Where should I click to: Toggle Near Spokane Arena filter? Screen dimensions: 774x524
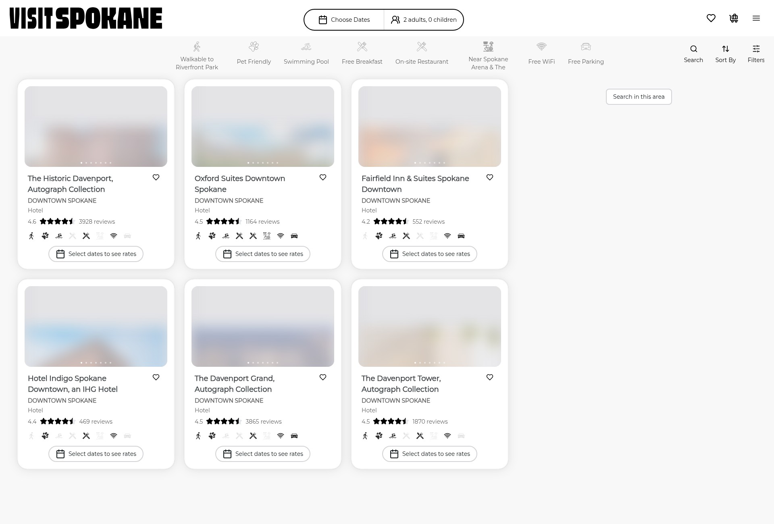(x=488, y=56)
